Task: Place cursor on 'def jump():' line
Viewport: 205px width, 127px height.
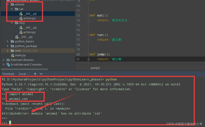Action: click(x=100, y=54)
